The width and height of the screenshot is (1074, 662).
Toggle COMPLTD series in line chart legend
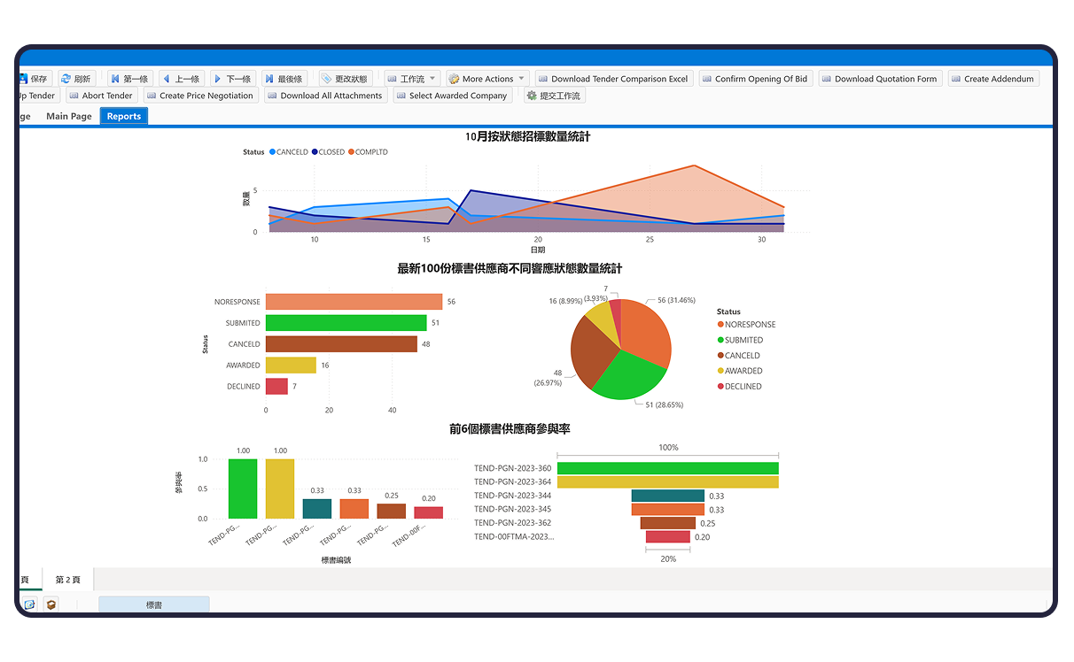(x=368, y=152)
